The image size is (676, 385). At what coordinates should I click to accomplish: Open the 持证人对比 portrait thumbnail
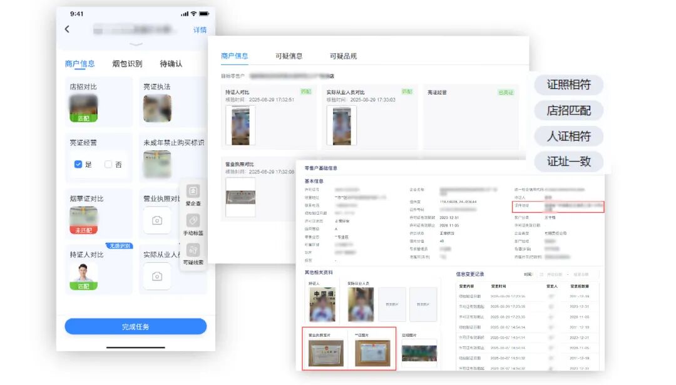point(84,276)
